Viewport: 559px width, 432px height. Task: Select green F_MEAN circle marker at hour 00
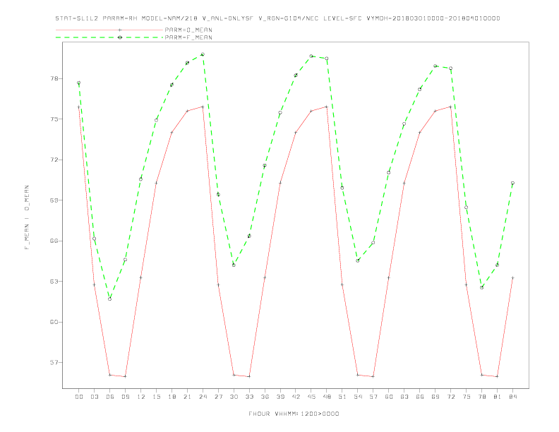[79, 83]
